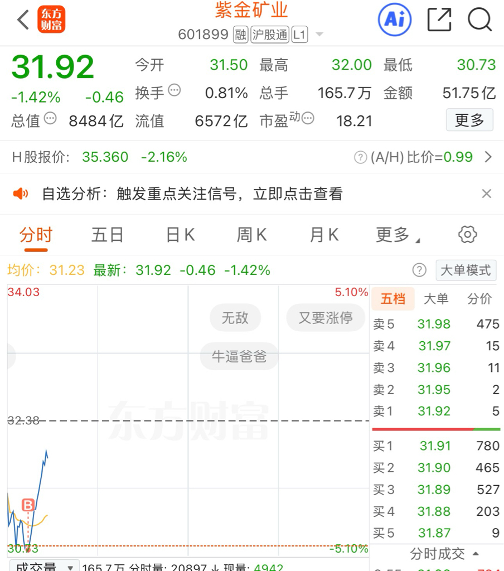Image resolution: width=504 pixels, height=571 pixels.
Task: Open 更多 quote details button
Action: 469,120
